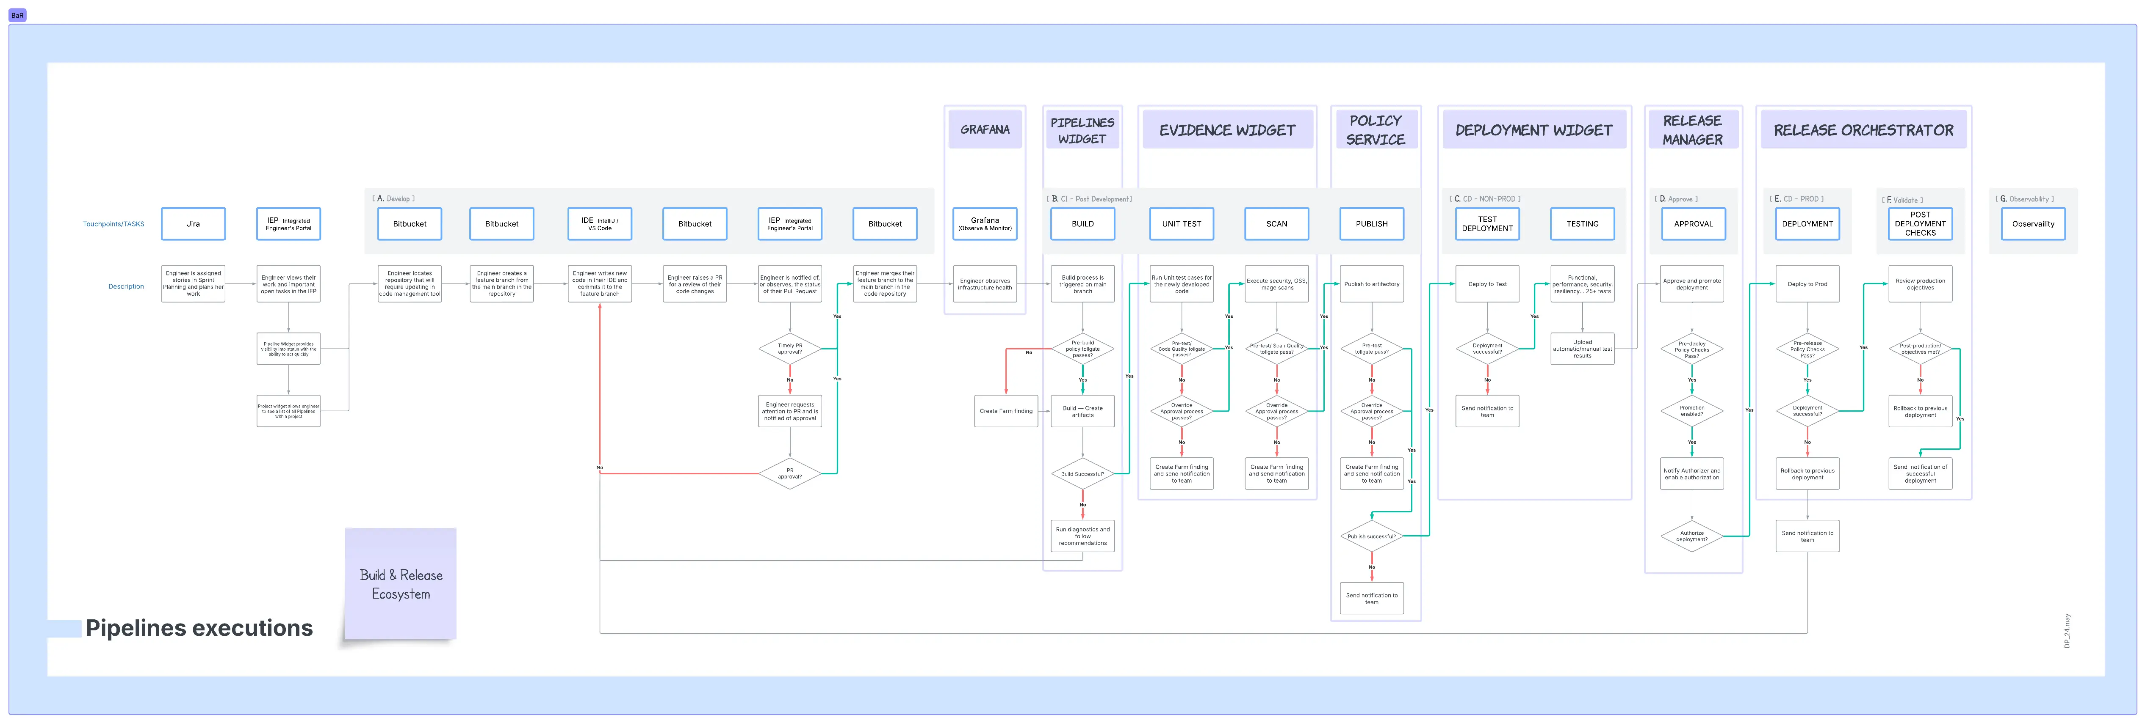Select 'Upload automatic/manual test results' box
2145x723 pixels.
[1582, 349]
